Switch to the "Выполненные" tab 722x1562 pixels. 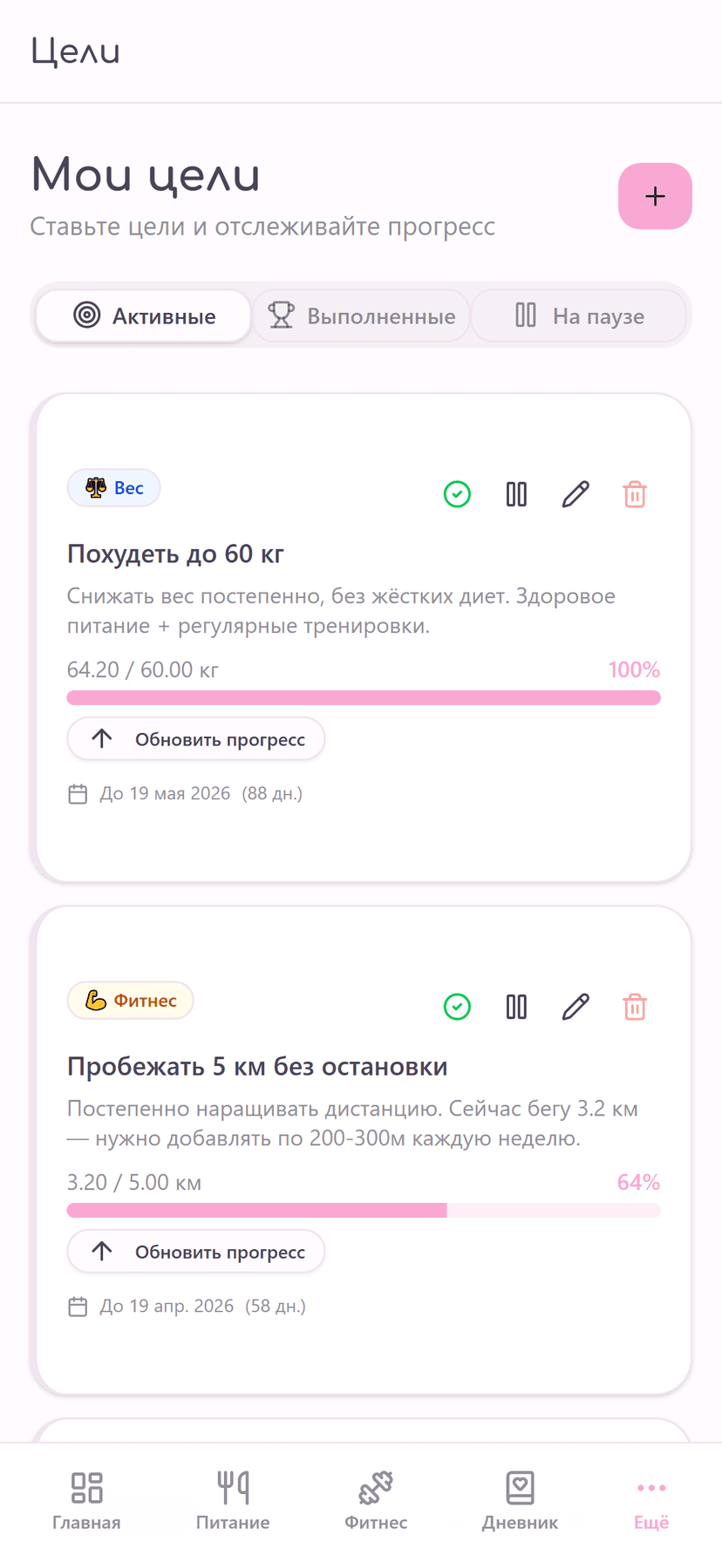point(361,316)
